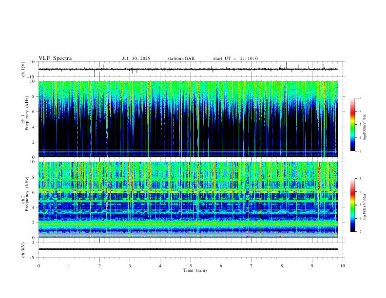Click time axis tick label "6"
The height and width of the screenshot is (298, 386).
coord(221,266)
